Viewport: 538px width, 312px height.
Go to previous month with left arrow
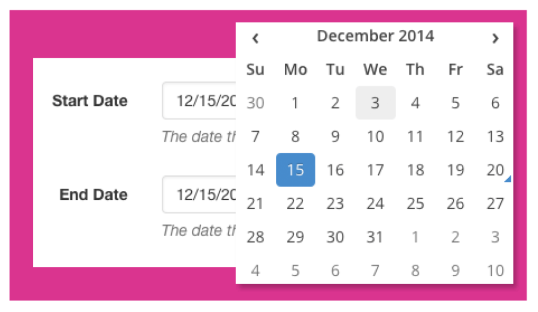pyautogui.click(x=255, y=38)
